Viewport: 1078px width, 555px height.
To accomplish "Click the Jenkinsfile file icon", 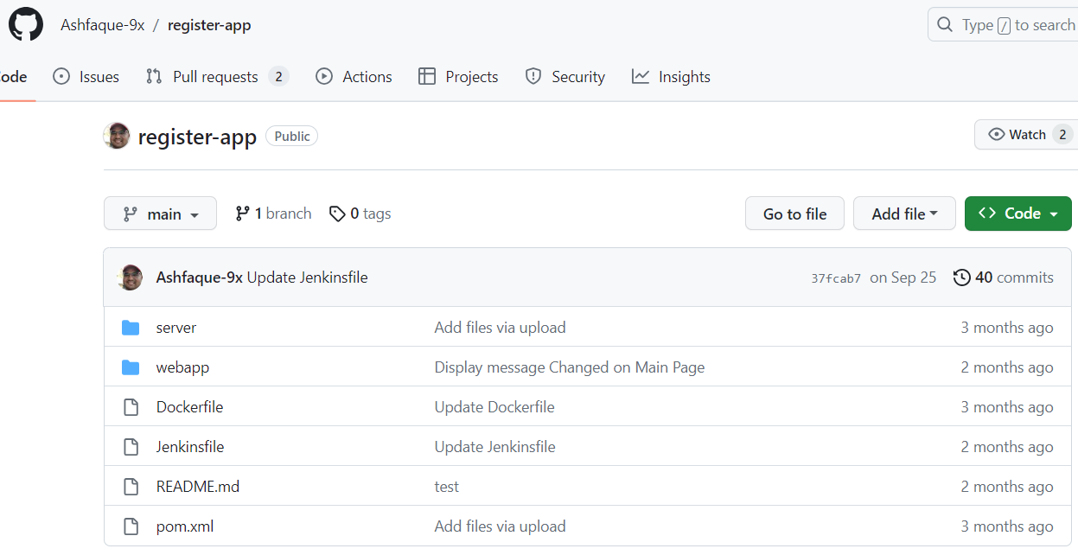I will (131, 447).
